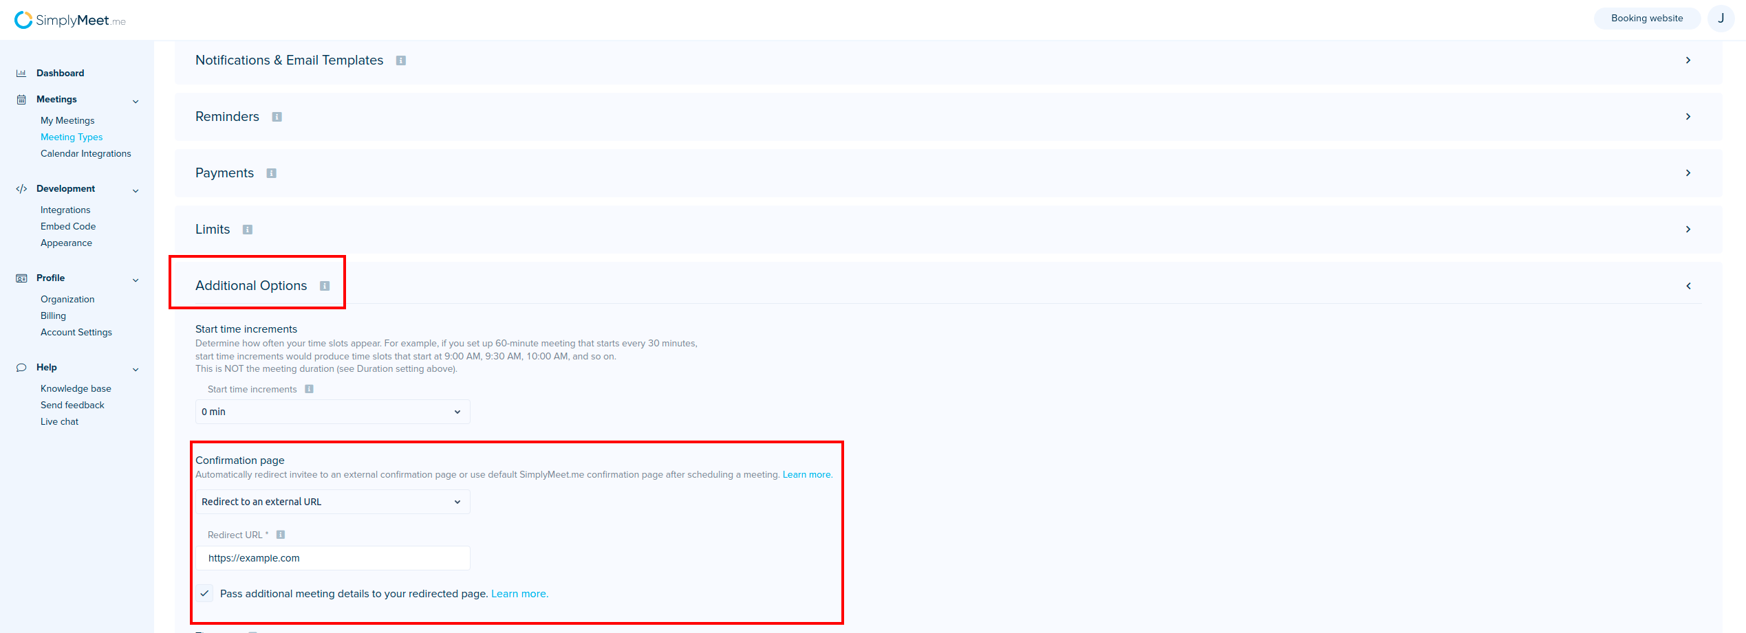Click the Booking website button
This screenshot has width=1746, height=633.
[1646, 19]
